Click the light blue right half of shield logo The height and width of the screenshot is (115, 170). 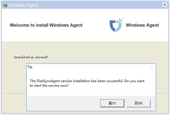point(119,26)
